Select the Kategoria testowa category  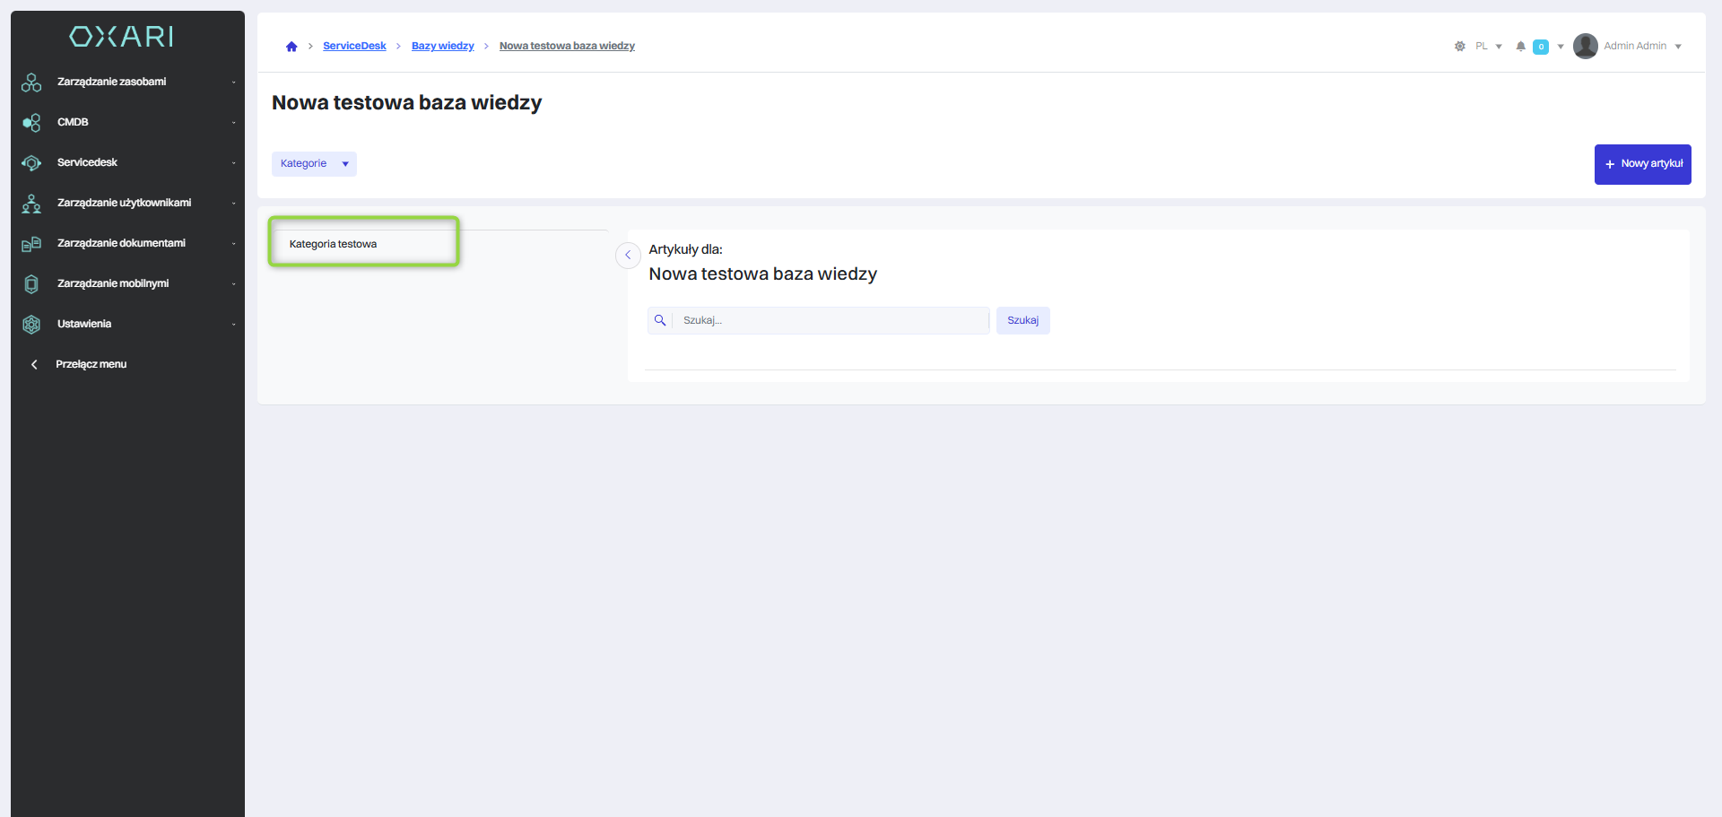point(334,244)
